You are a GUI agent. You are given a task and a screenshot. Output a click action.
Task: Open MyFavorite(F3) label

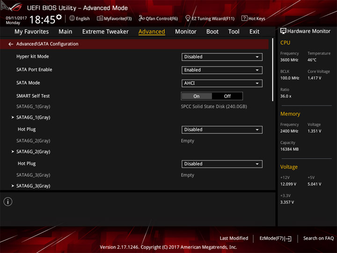click(x=118, y=19)
